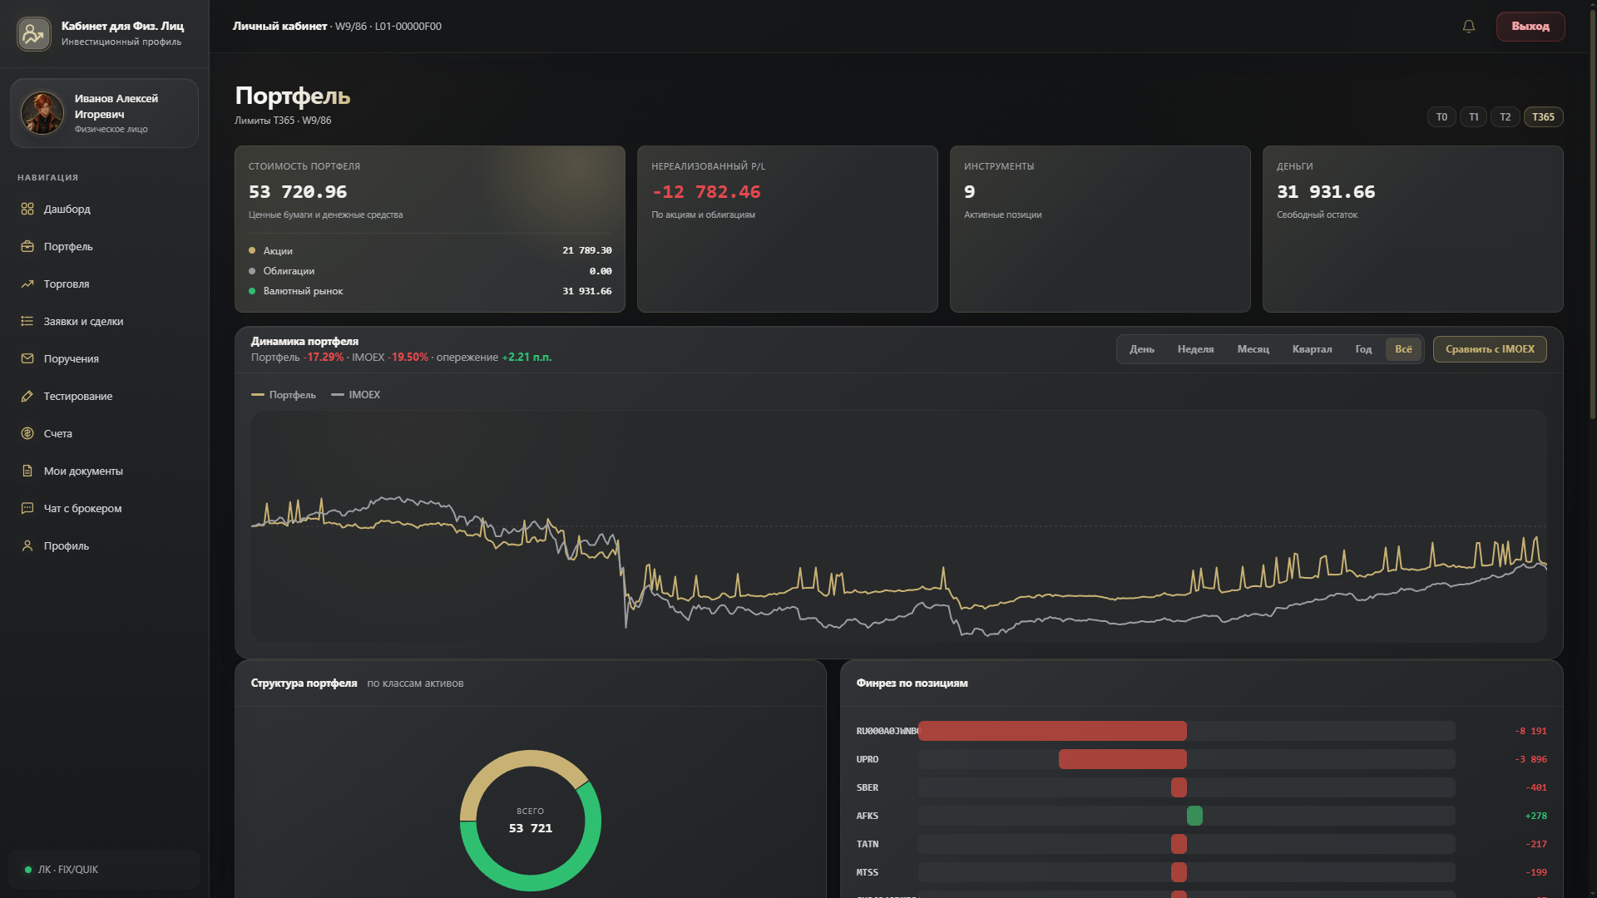The image size is (1597, 898).
Task: Switch chart period to Всё
Action: tap(1403, 349)
